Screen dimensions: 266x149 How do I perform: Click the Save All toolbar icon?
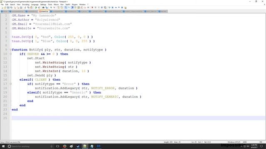11,7
